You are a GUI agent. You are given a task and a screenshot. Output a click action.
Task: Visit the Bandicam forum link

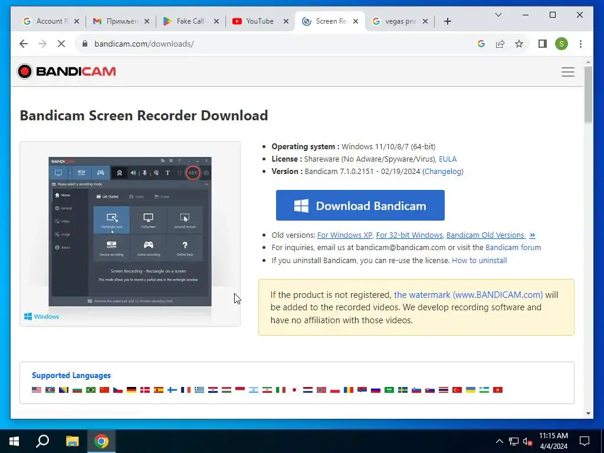513,247
